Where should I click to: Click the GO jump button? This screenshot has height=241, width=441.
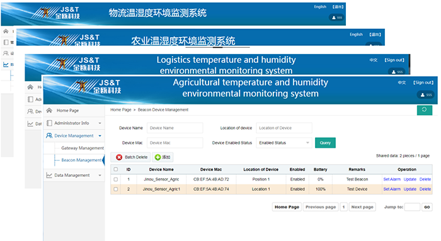(427, 207)
